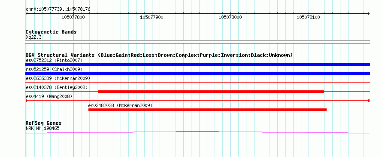Click the 105078100 ruler position label
Viewport: 382px width, 157px height.
308,17
